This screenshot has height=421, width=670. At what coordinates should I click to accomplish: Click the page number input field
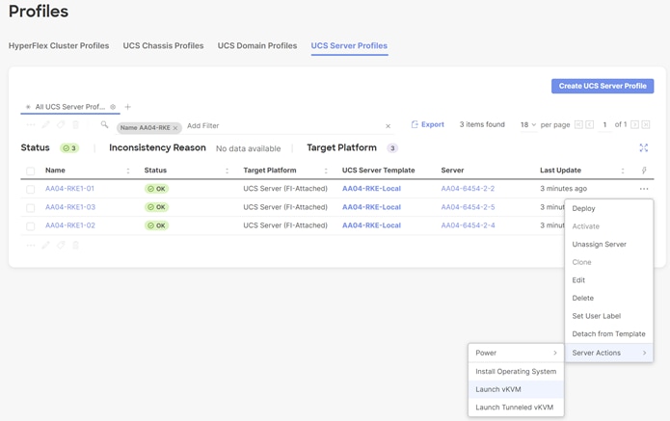tap(604, 124)
